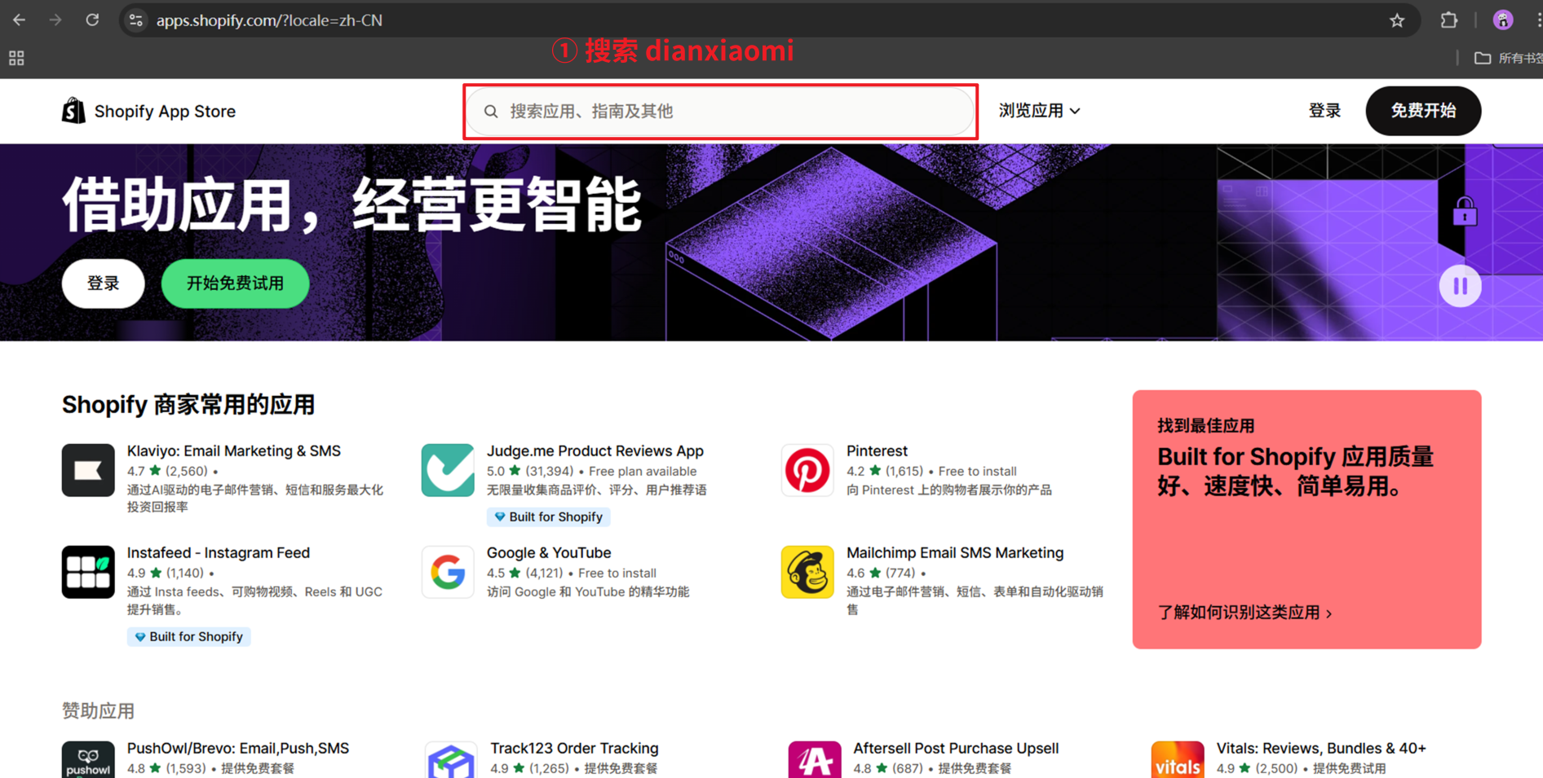Open the 了解如何识别这类应用 link
This screenshot has width=1543, height=778.
(x=1245, y=613)
